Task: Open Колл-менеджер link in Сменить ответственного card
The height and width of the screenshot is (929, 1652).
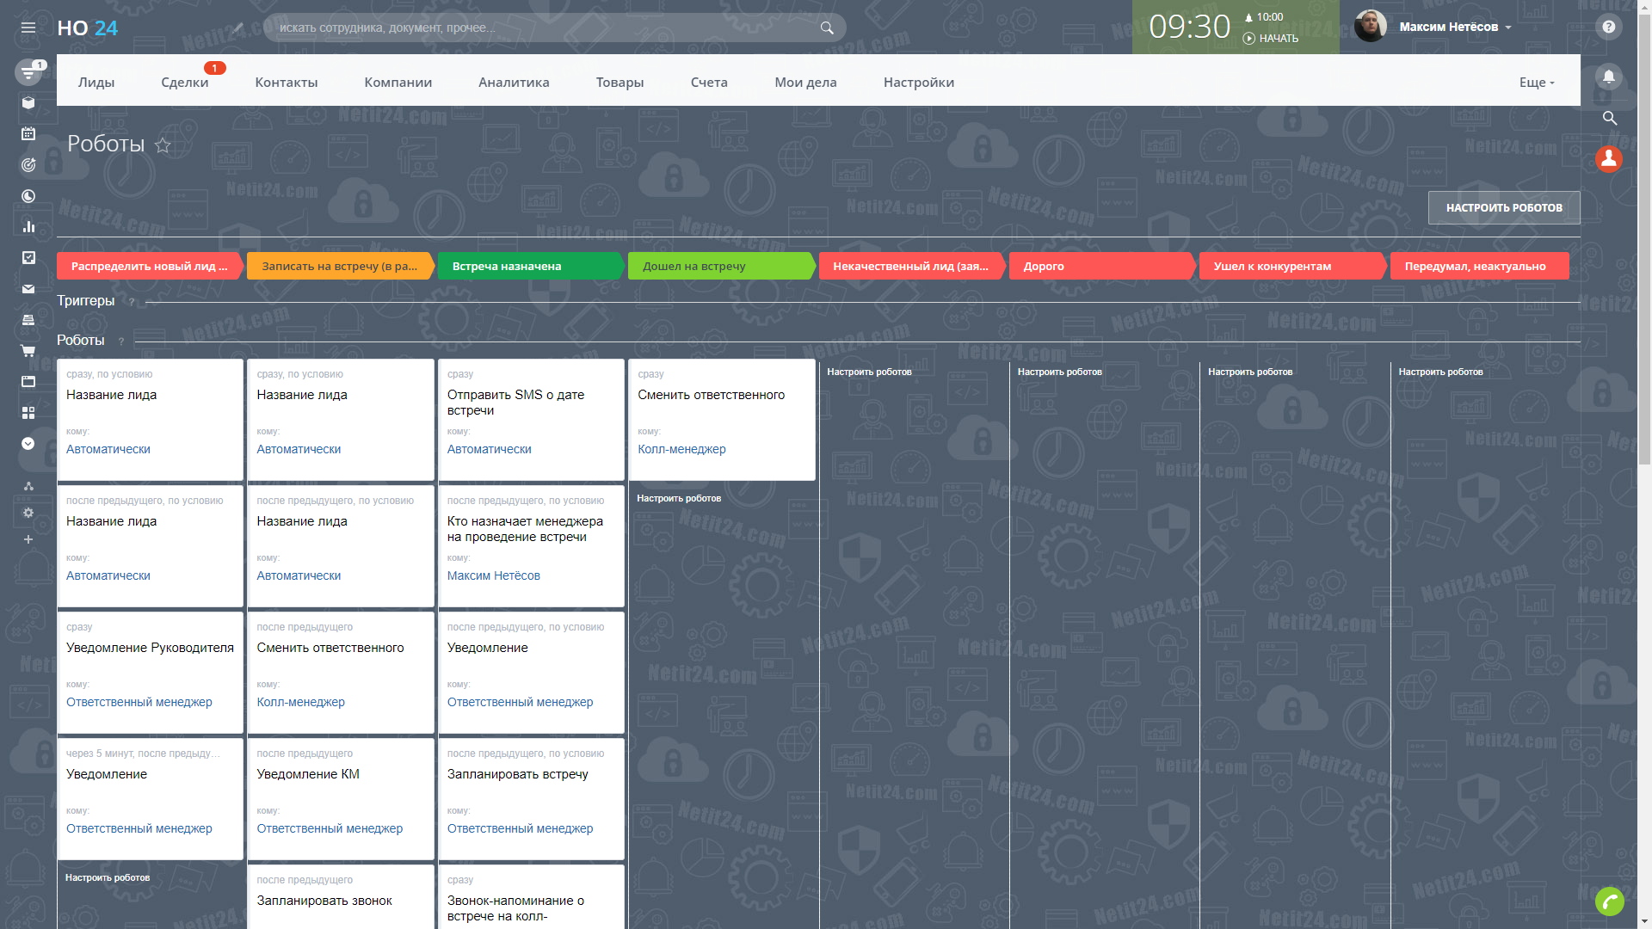Action: click(x=681, y=449)
